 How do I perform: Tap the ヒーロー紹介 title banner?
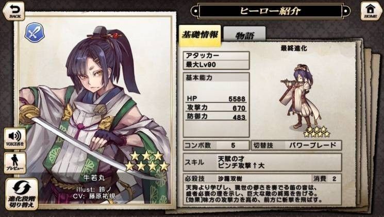click(x=271, y=11)
